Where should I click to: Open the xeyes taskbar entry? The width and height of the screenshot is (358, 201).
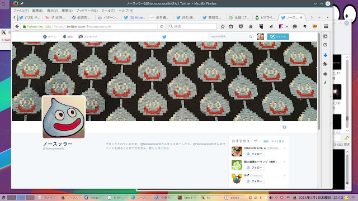pyautogui.click(x=232, y=198)
